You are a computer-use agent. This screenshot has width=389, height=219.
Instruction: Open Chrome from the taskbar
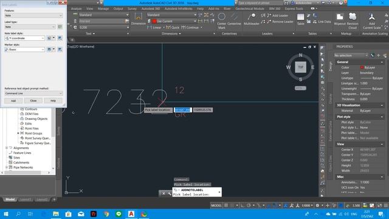106,214
